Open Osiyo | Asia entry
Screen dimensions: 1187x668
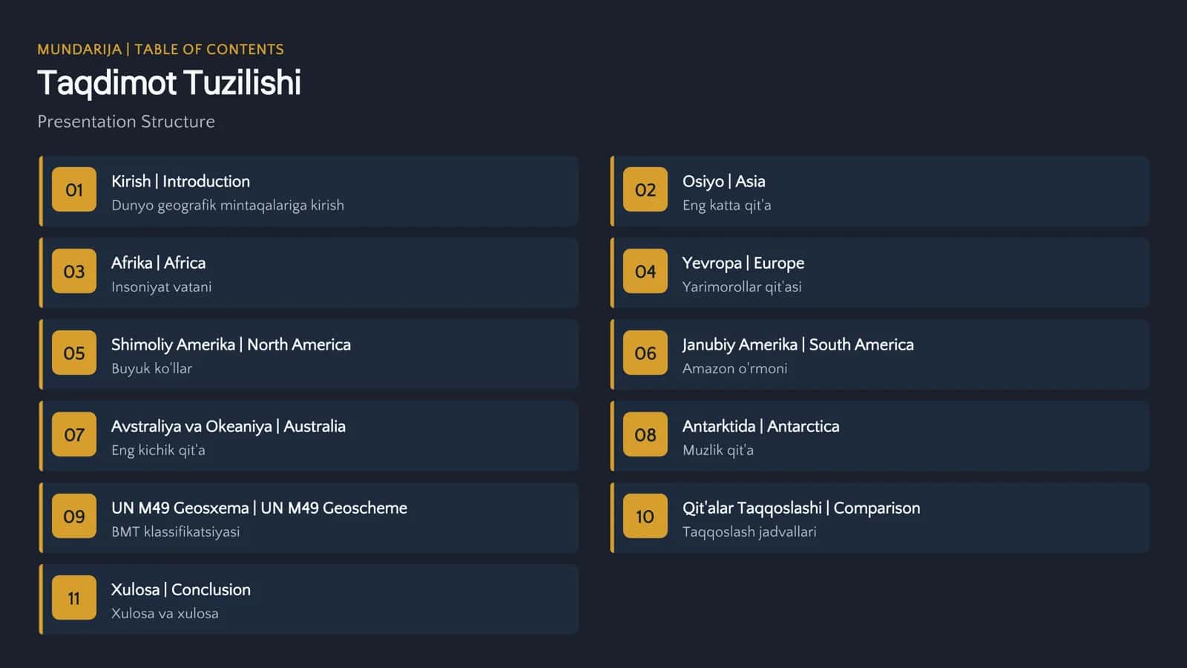click(880, 191)
